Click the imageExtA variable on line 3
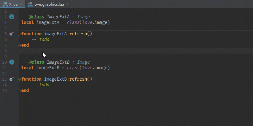This screenshot has height=126, width=253. (x=48, y=22)
